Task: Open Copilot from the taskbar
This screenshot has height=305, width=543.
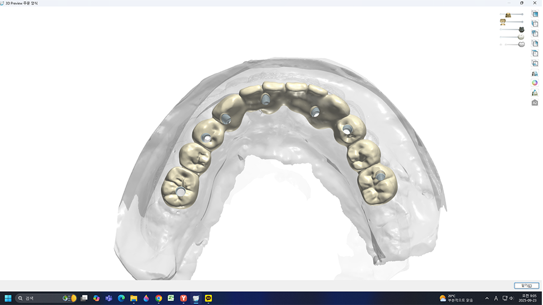Action: pyautogui.click(x=96, y=298)
